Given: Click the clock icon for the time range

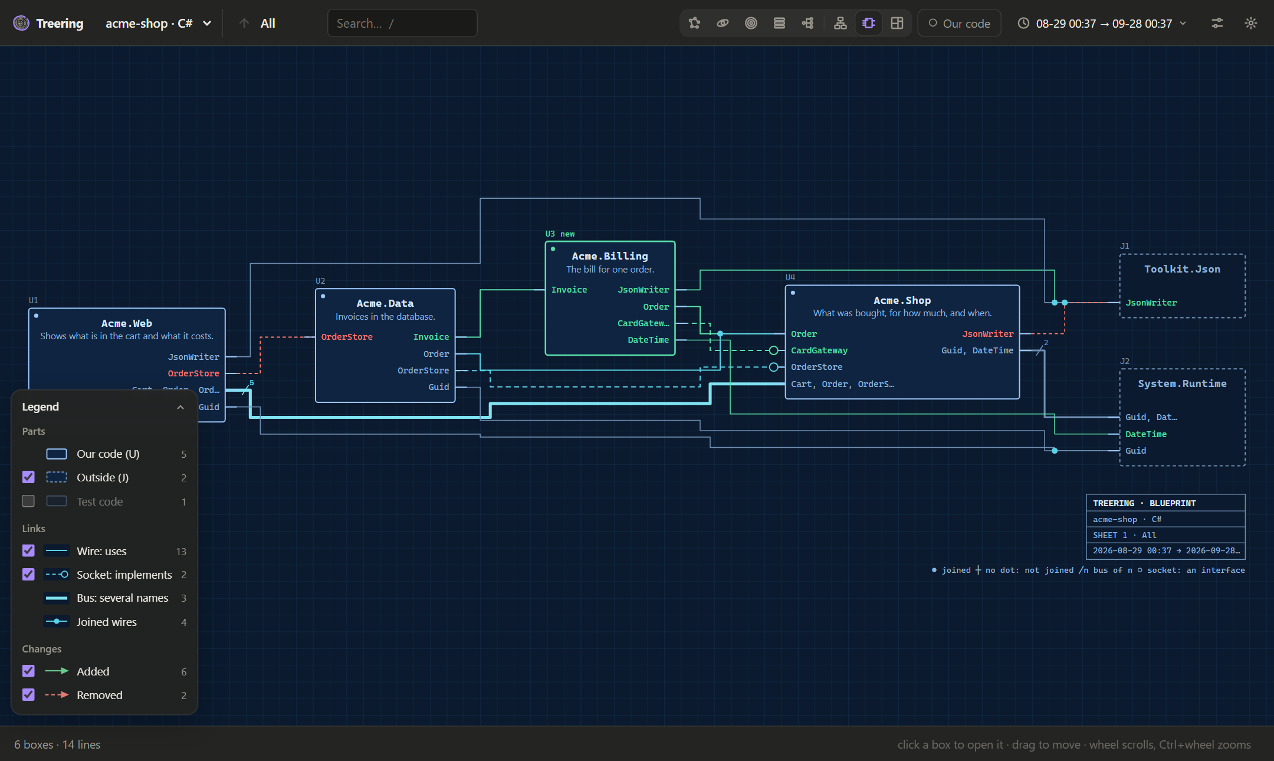Looking at the screenshot, I should click(x=1023, y=23).
